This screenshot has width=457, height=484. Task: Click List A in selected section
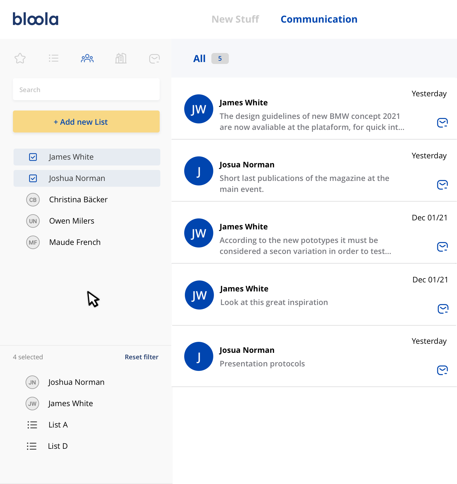click(58, 425)
